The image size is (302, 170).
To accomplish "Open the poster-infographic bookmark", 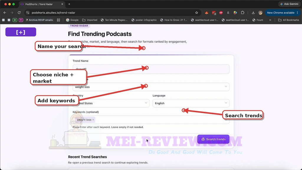I will (x=144, y=20).
